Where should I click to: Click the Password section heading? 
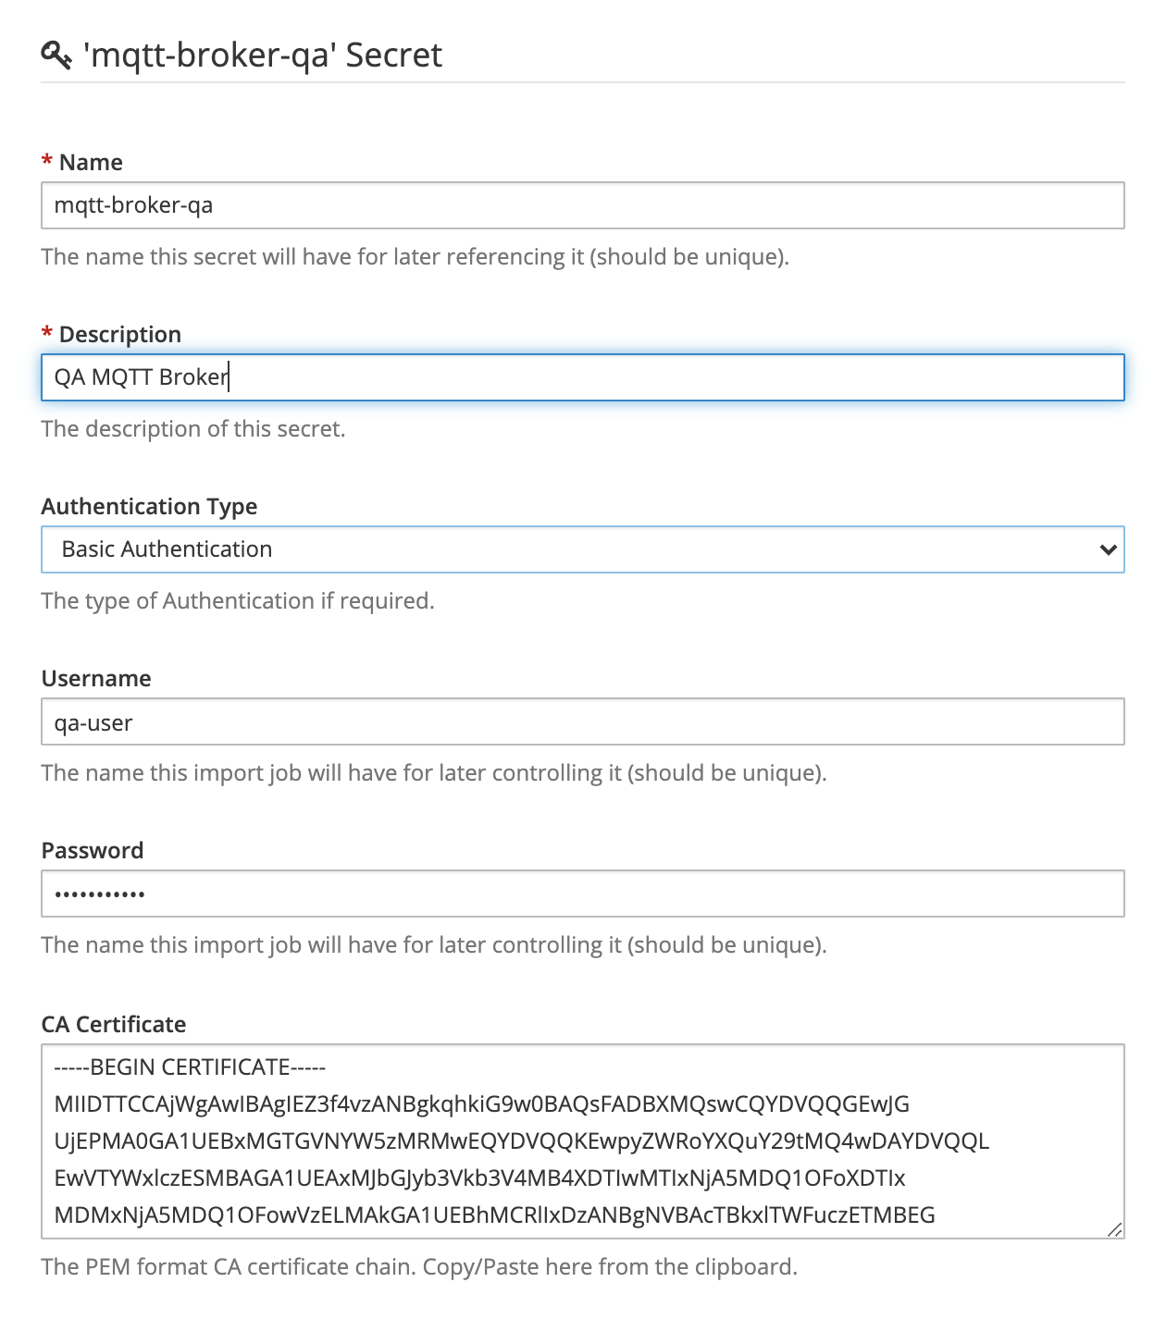[x=93, y=850]
